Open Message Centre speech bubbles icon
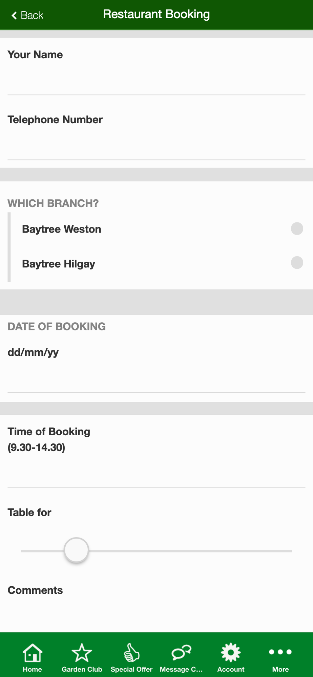This screenshot has height=677, width=313. [181, 652]
